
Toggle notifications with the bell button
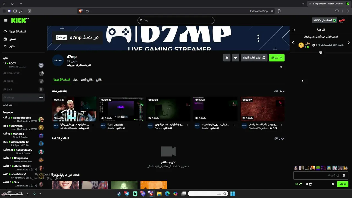coord(227,58)
